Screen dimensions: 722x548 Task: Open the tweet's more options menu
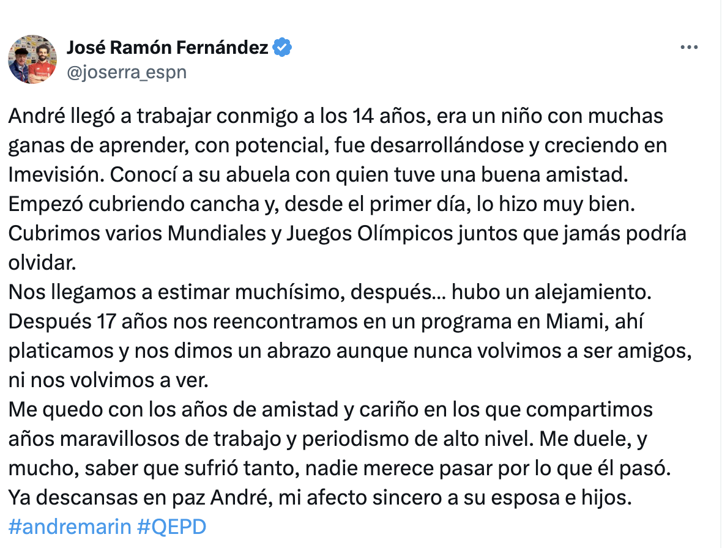(689, 48)
